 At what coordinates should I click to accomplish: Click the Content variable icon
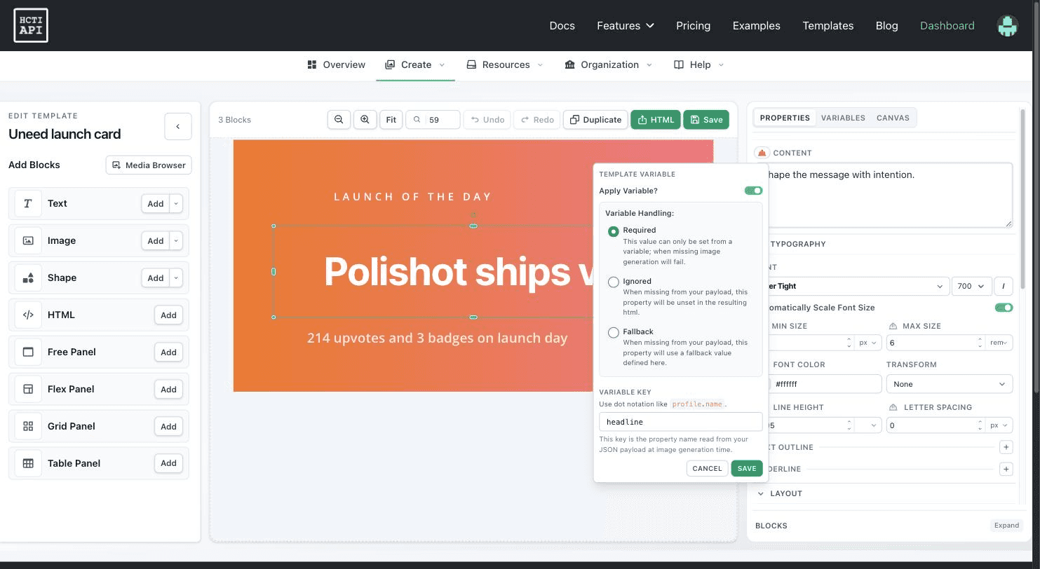pyautogui.click(x=762, y=153)
